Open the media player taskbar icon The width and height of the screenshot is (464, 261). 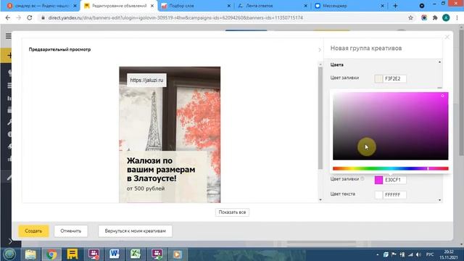coord(177,254)
